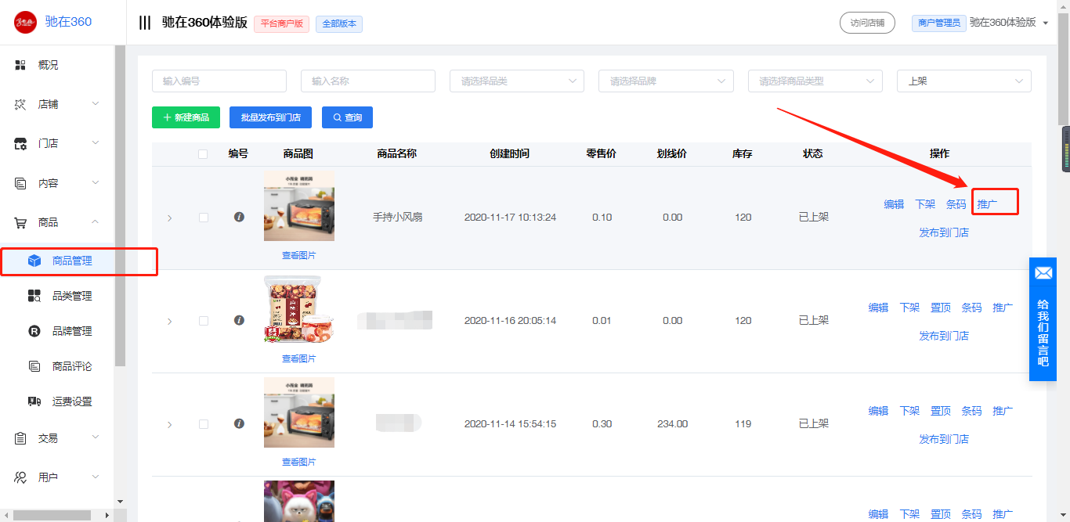The image size is (1070, 522).
Task: Click 条码 for 手持小风扇
Action: pos(956,204)
